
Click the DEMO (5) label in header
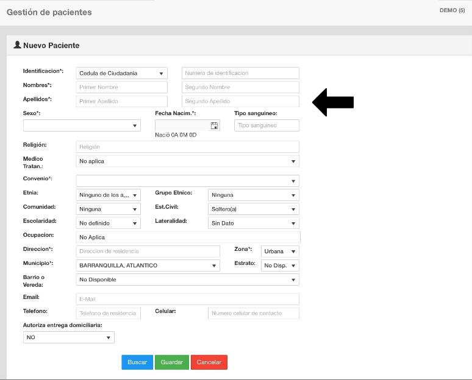[452, 10]
